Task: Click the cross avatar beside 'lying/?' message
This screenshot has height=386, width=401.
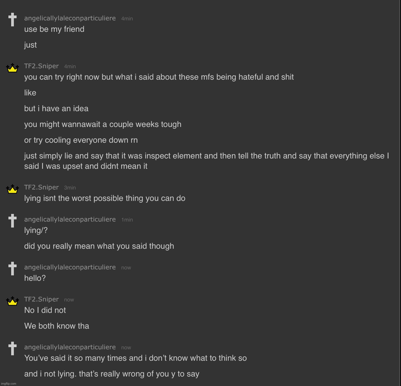Action: pyautogui.click(x=12, y=221)
